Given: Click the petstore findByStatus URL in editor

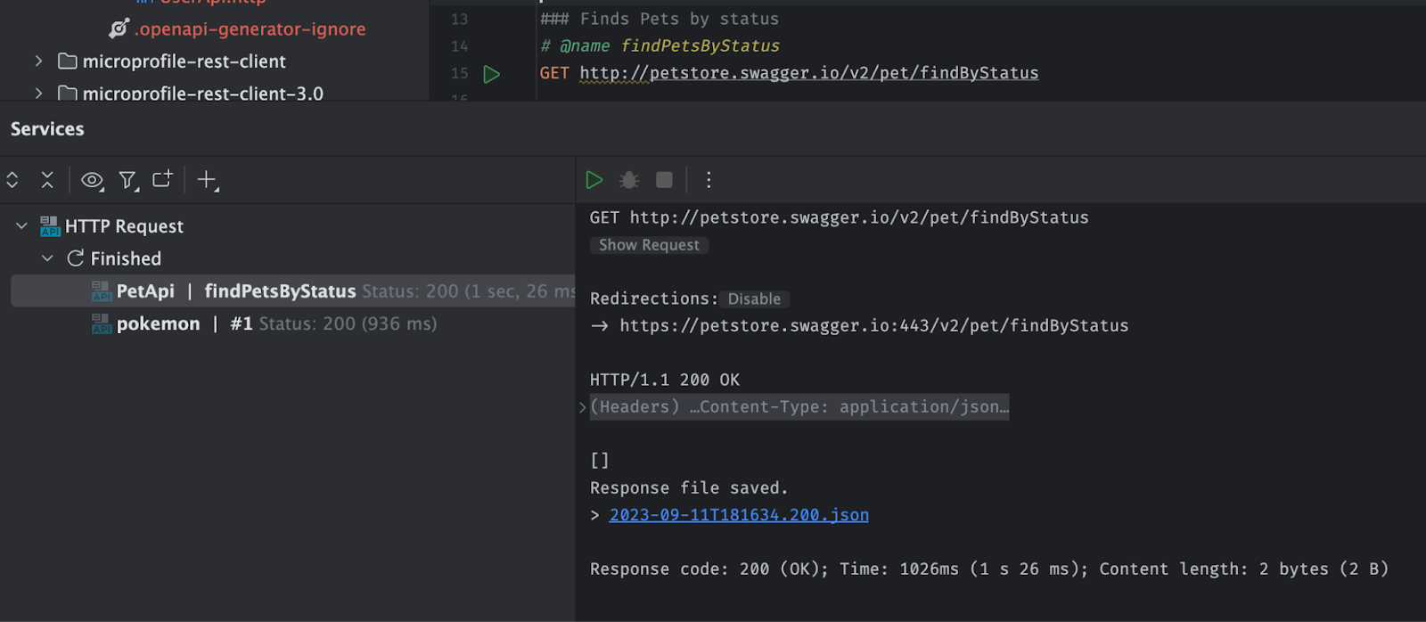Looking at the screenshot, I should click(809, 73).
